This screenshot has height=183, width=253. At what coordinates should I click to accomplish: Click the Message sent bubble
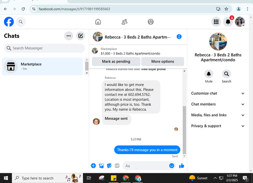(116, 119)
